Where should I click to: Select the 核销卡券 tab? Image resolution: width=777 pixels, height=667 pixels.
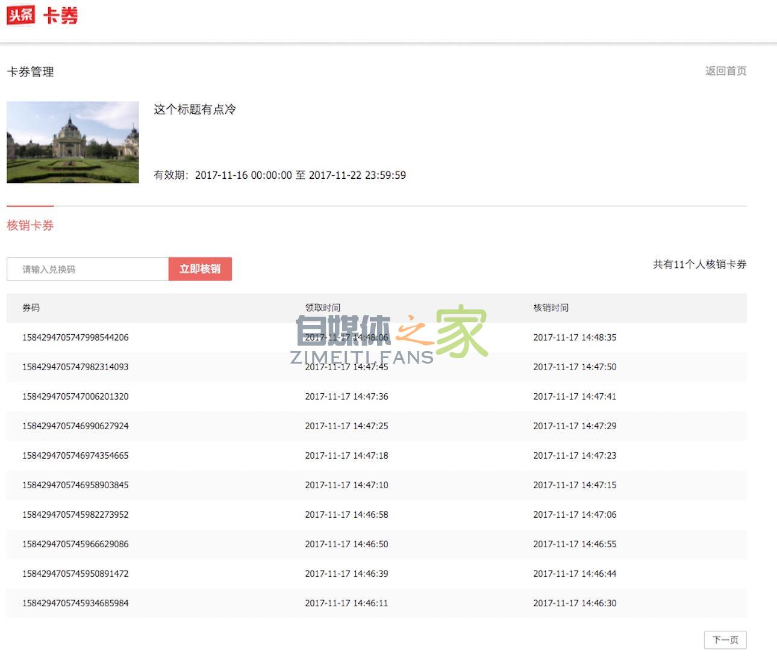[30, 225]
